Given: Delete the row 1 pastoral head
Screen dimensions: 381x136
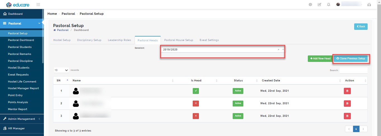Looking at the screenshot, I should coord(347,91).
